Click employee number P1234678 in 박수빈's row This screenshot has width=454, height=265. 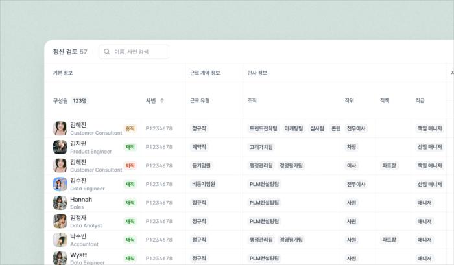[x=159, y=240]
